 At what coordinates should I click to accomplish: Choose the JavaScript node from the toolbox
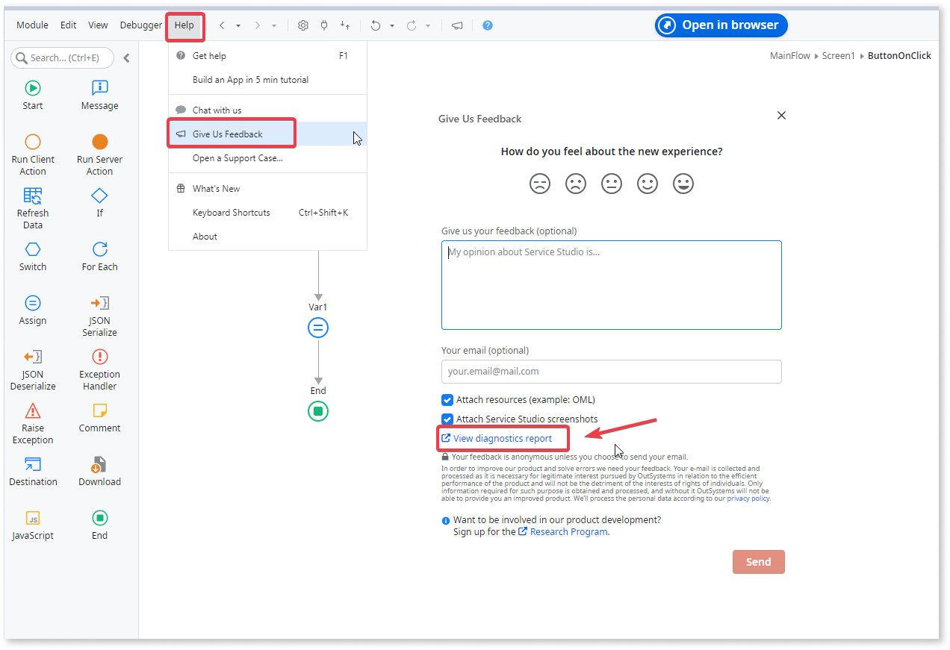tap(32, 524)
